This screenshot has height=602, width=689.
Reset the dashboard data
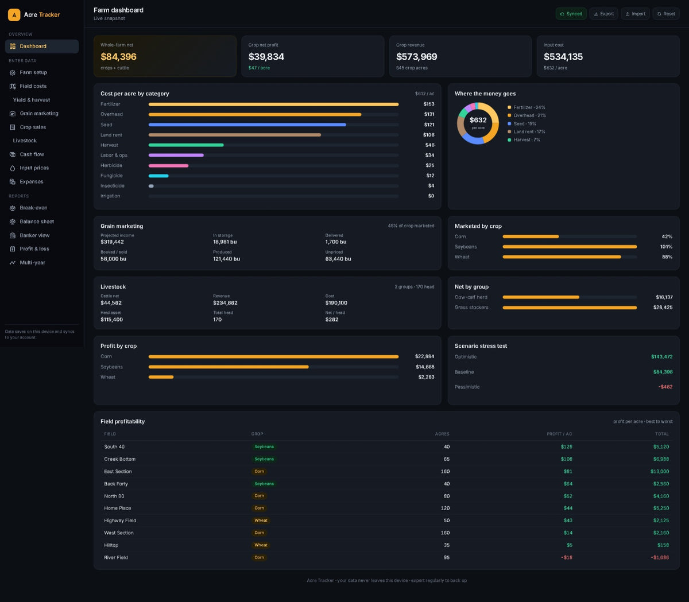click(666, 14)
